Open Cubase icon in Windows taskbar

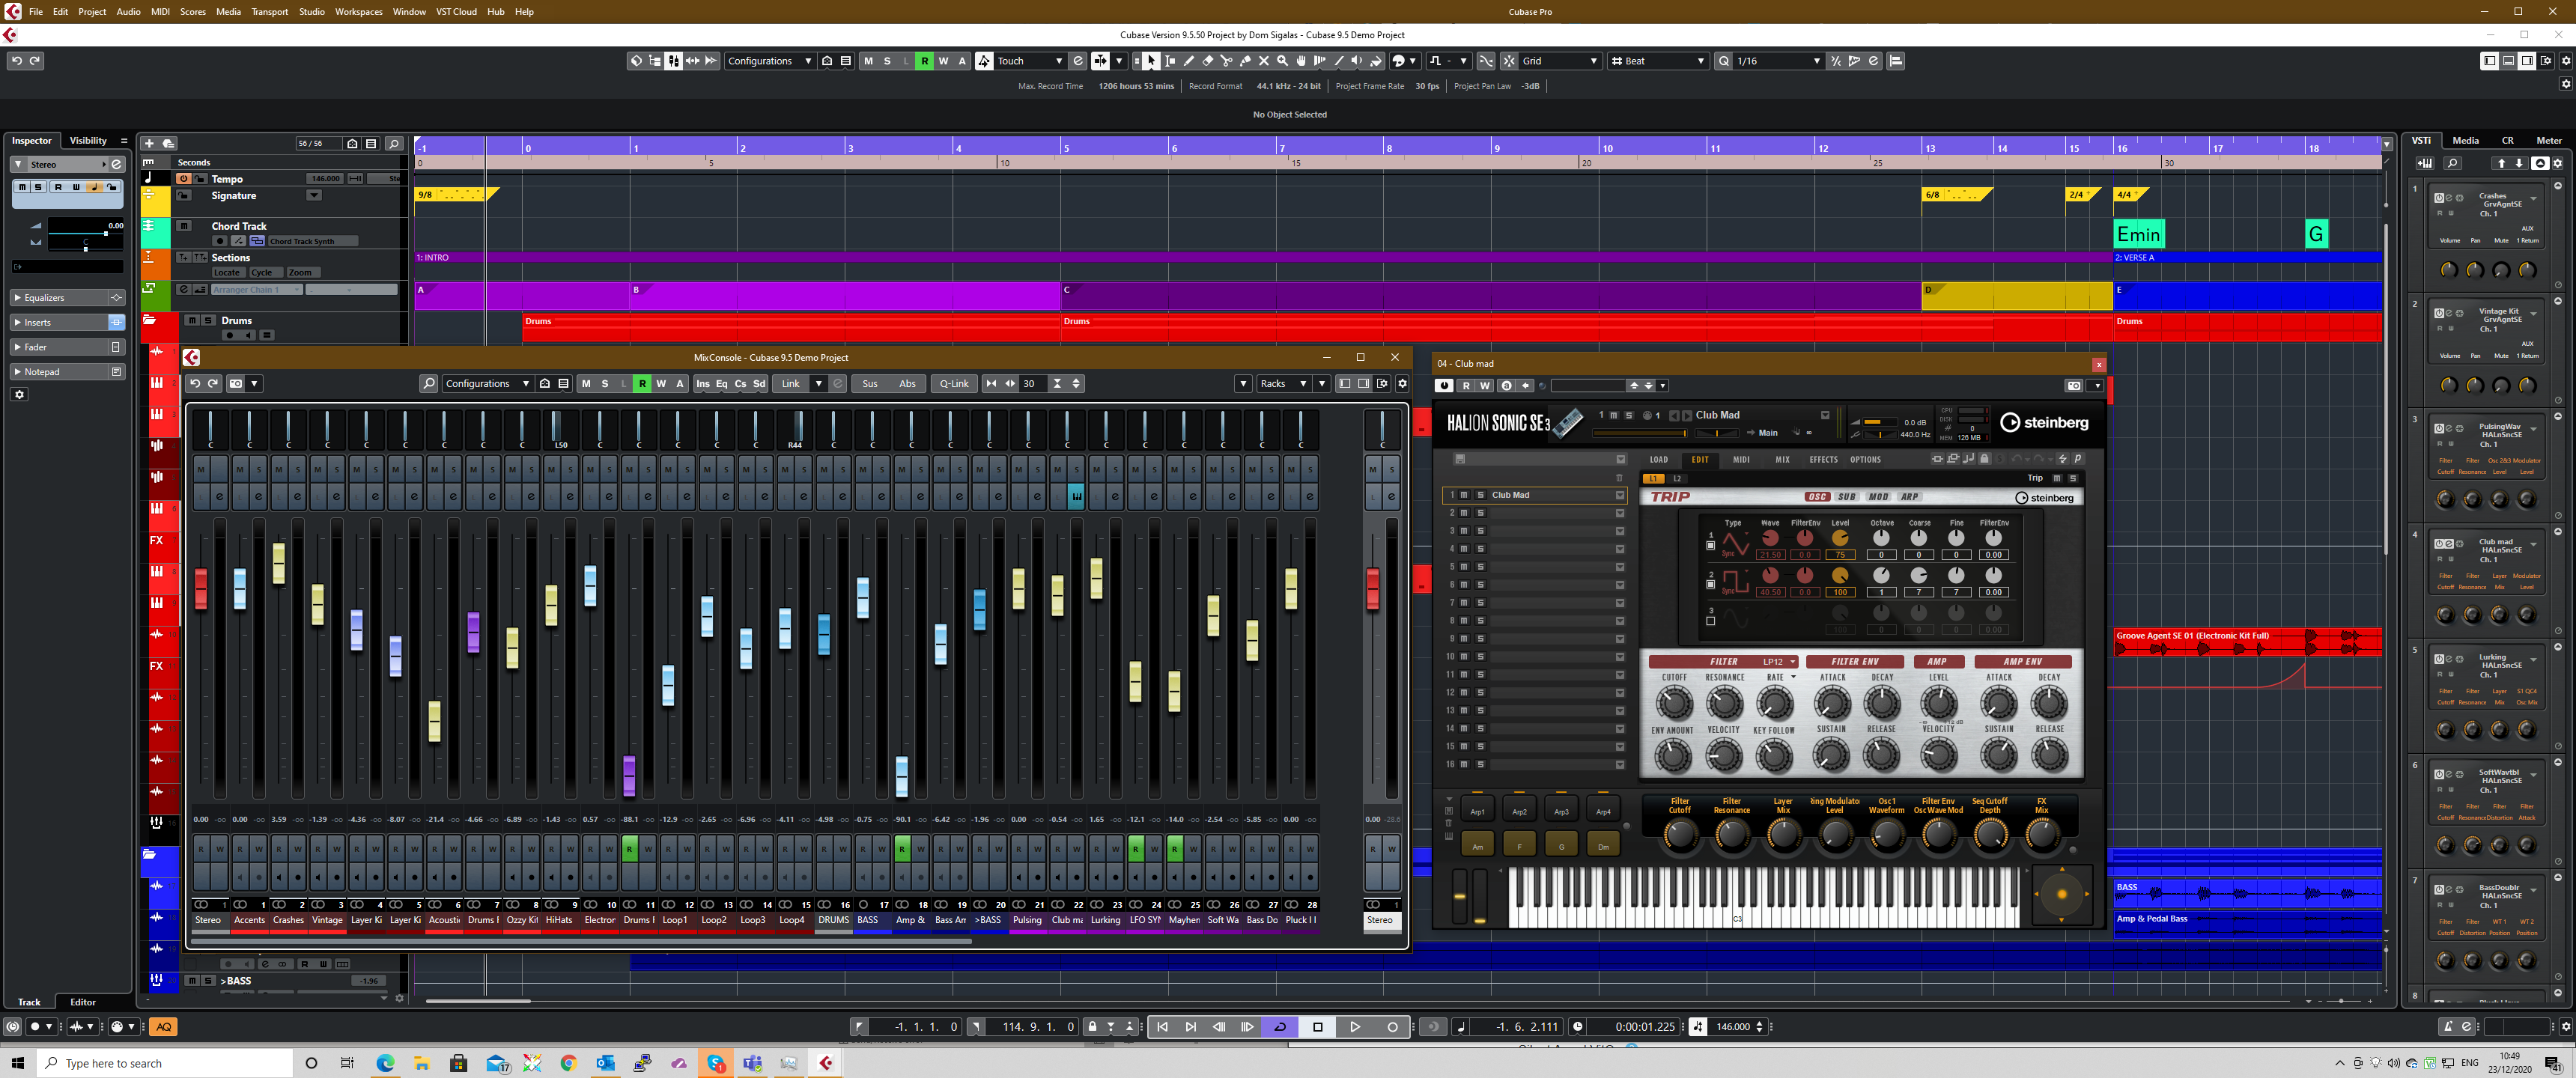[x=826, y=1063]
